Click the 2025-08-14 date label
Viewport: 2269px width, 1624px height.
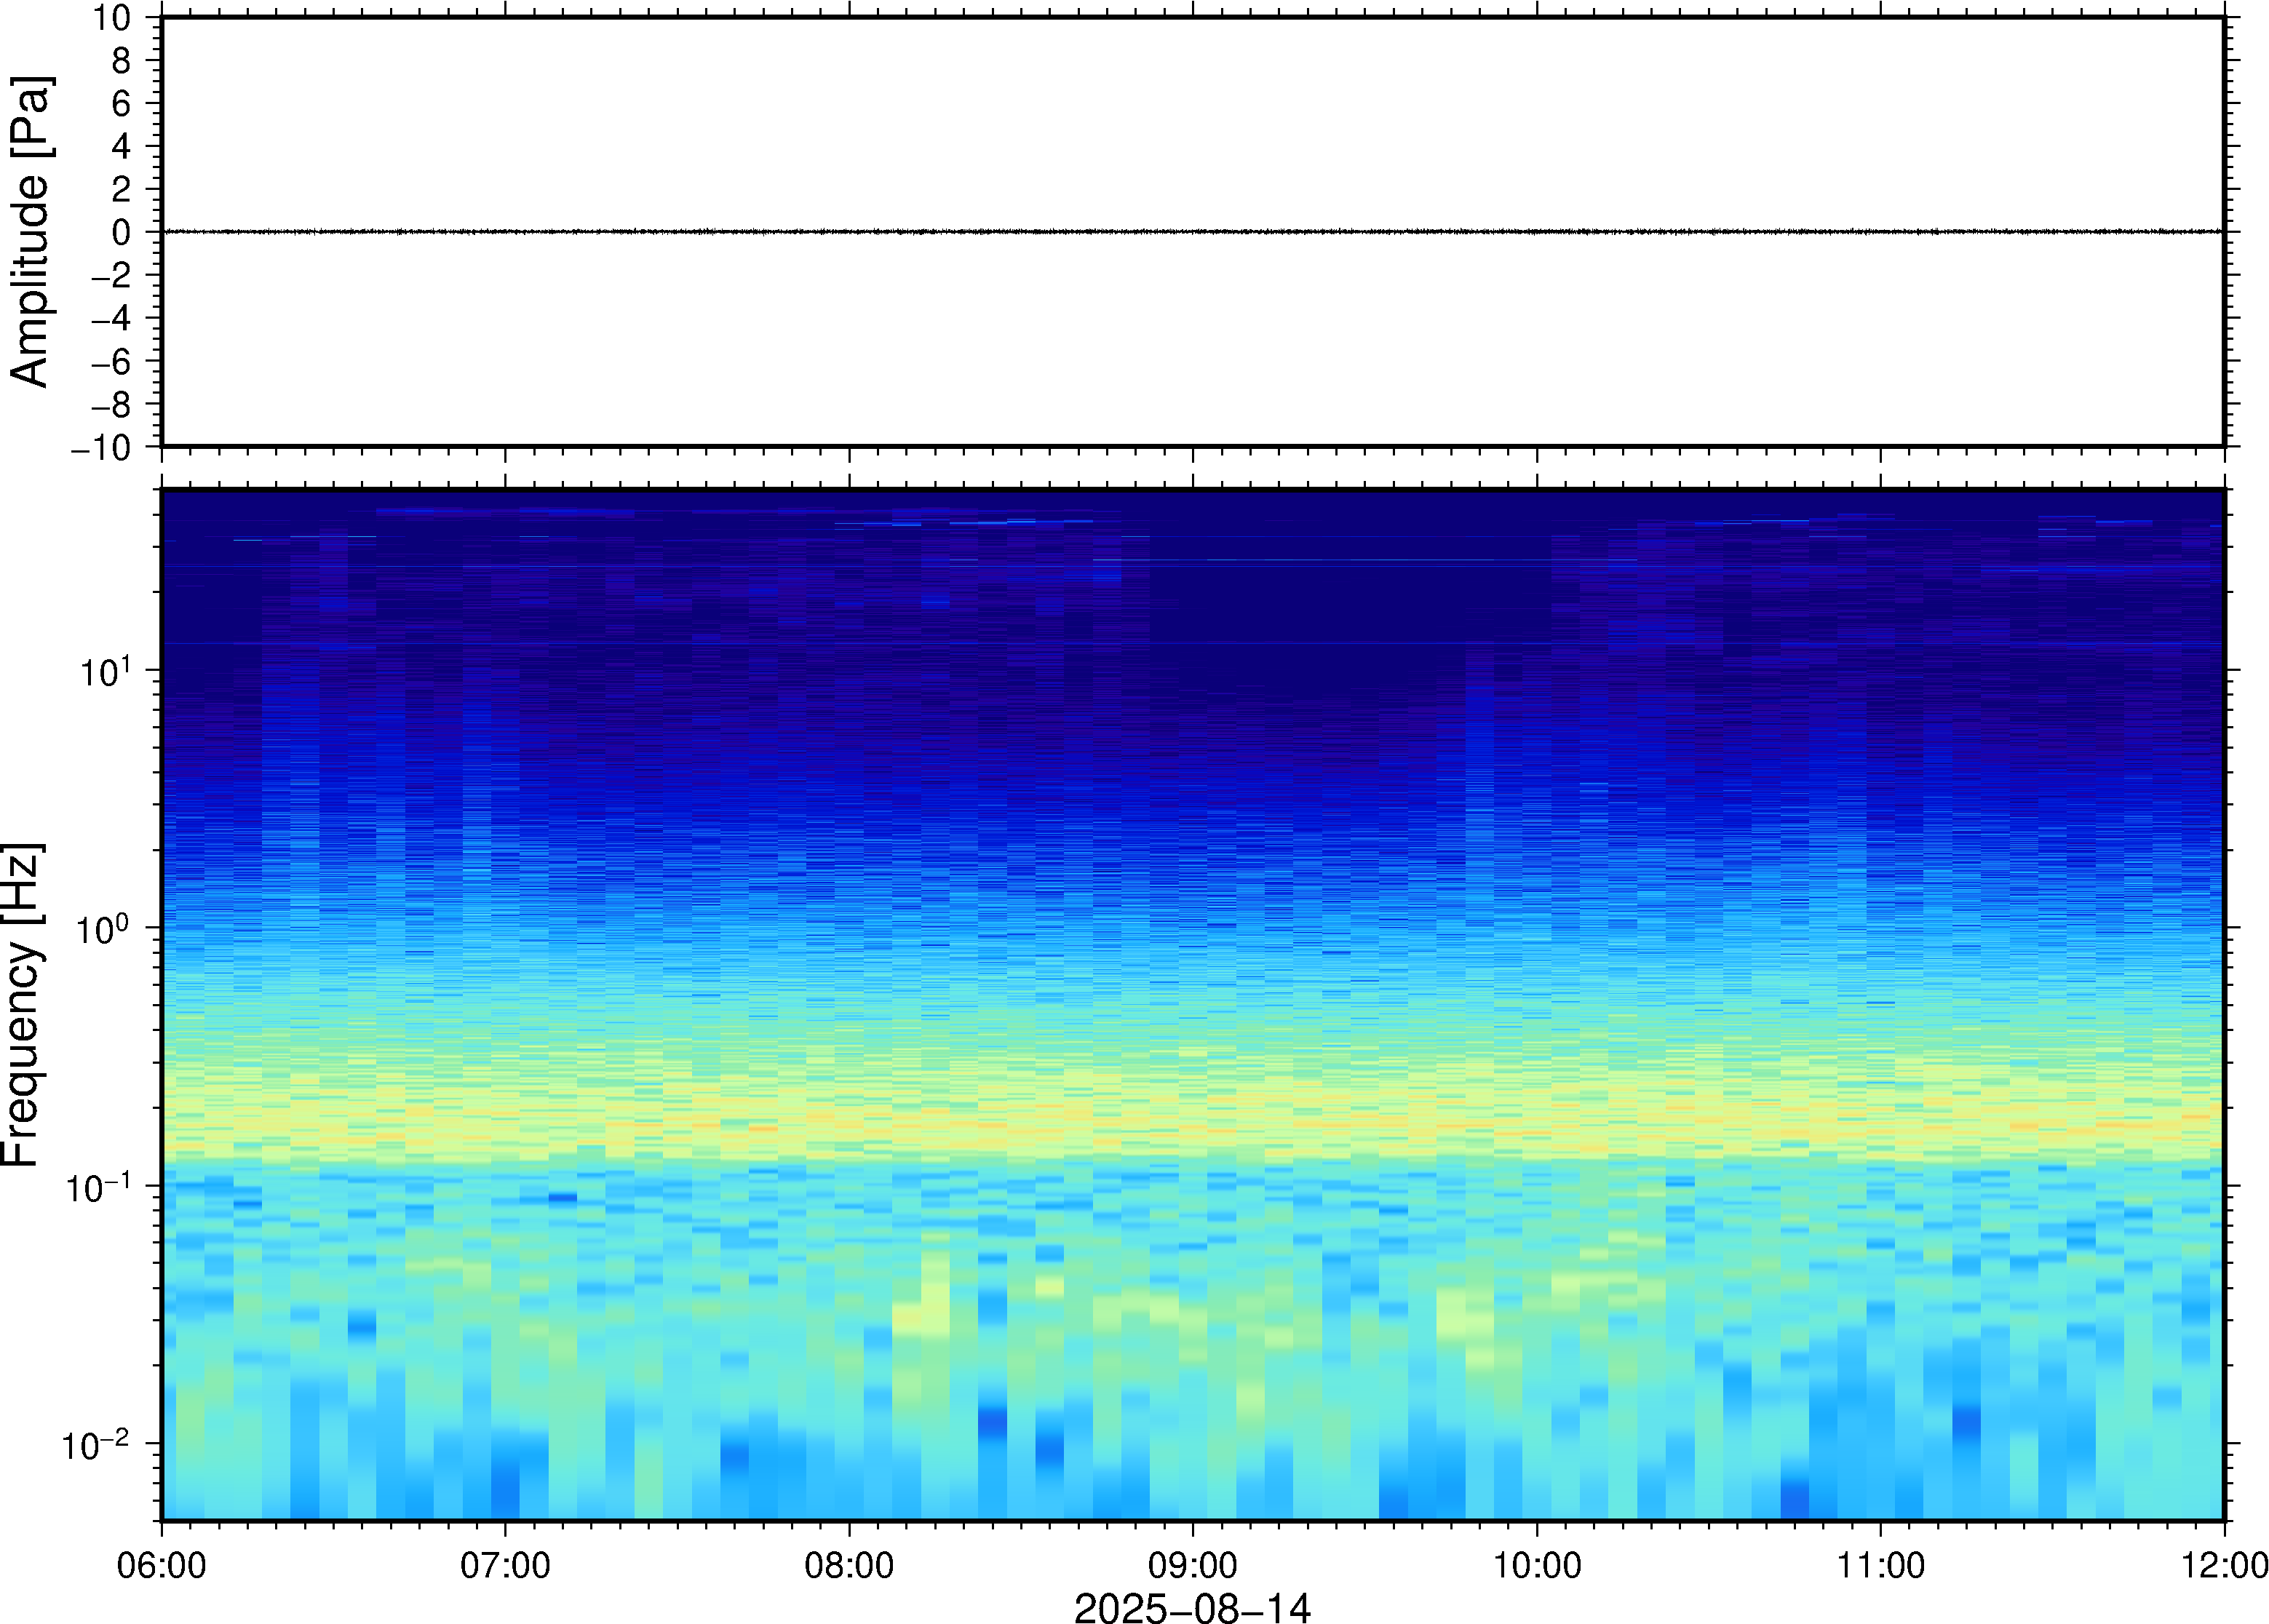1191,1607
